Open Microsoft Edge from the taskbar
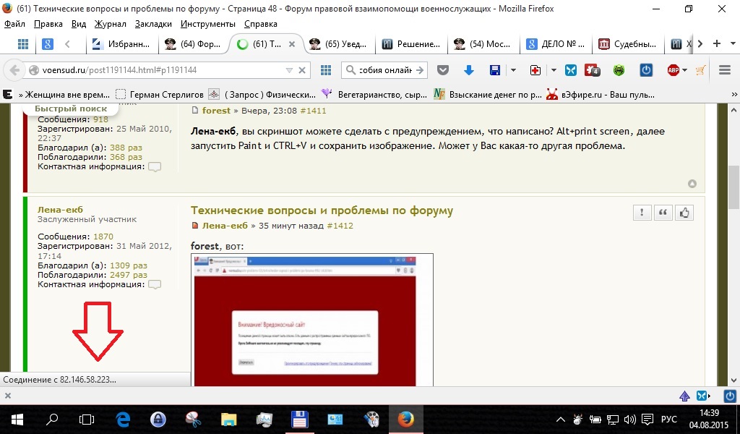Image resolution: width=740 pixels, height=434 pixels. [123, 419]
